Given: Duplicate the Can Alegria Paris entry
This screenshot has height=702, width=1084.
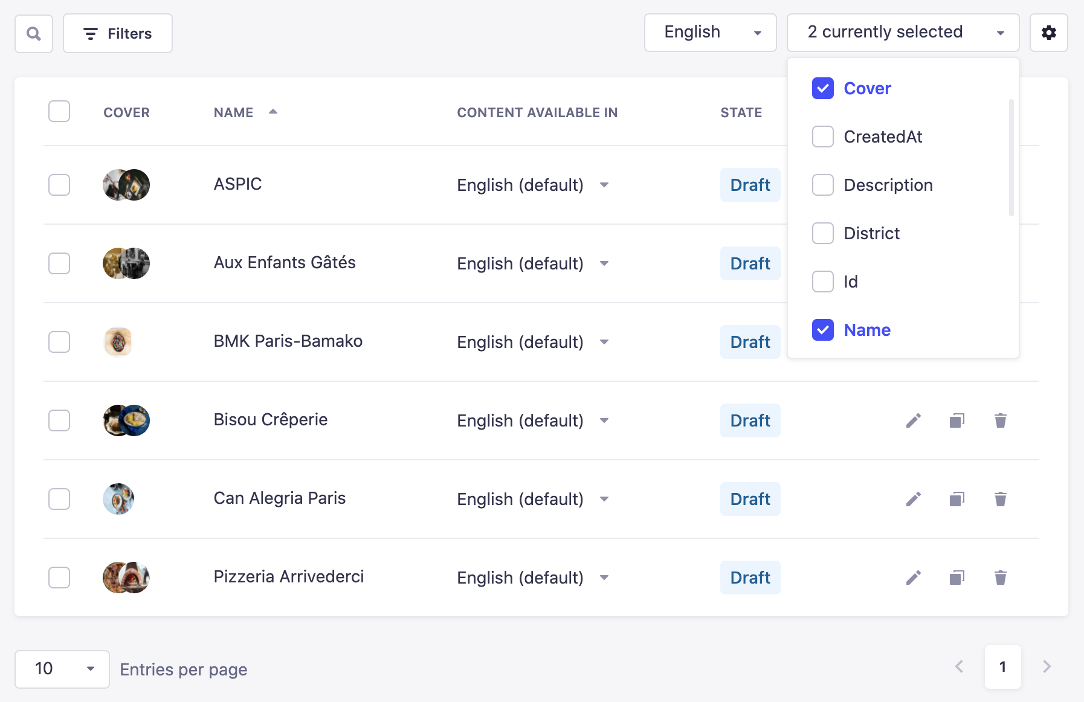Looking at the screenshot, I should (x=957, y=499).
